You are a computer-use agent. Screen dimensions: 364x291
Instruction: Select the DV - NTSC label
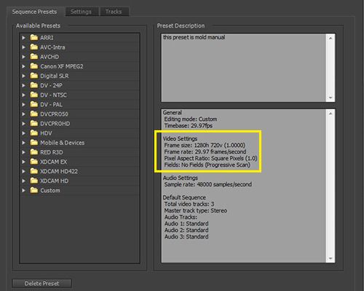click(x=53, y=95)
